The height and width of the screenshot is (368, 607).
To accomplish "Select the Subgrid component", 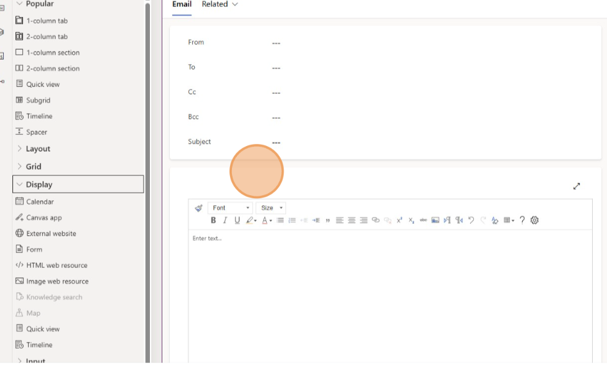I will (x=32, y=100).
